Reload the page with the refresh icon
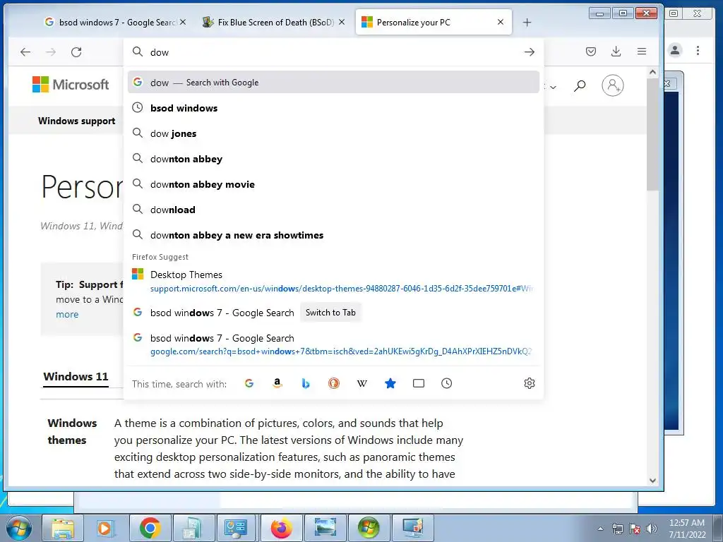 pyautogui.click(x=76, y=52)
